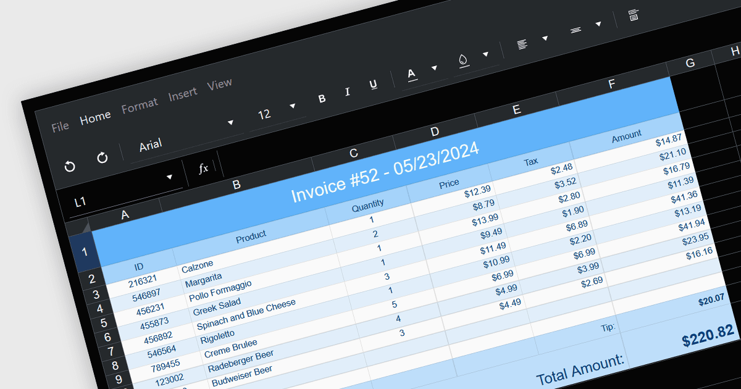
Task: Click the ID header cell
Action: coord(139,266)
